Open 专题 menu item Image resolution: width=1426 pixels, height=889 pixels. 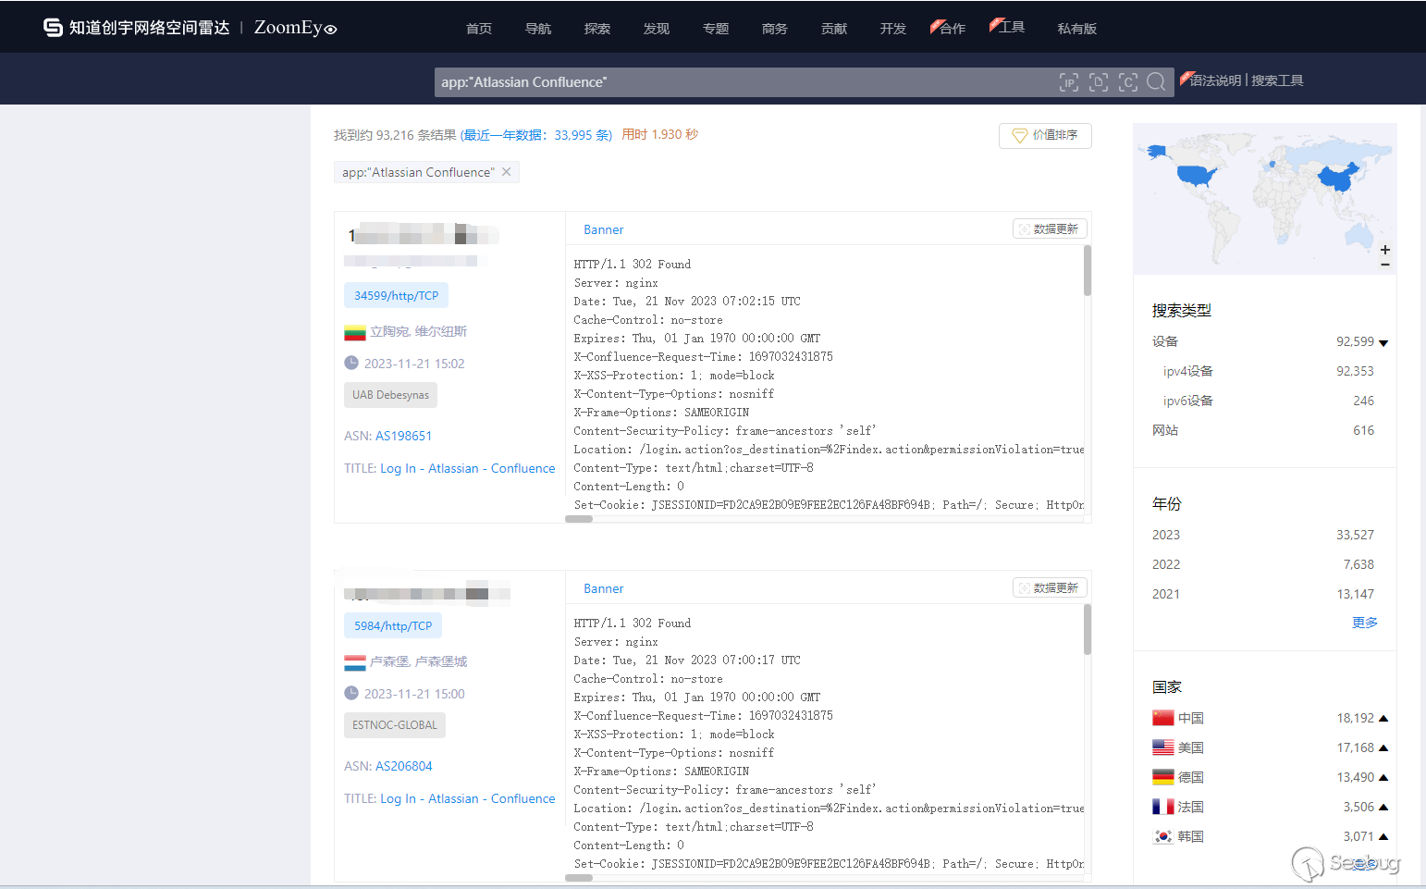point(716,29)
